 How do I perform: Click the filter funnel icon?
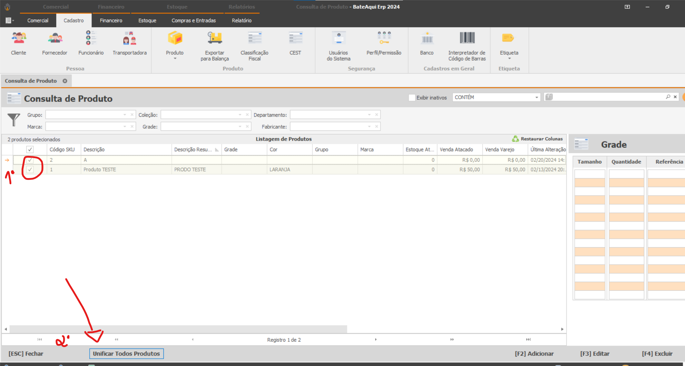14,120
